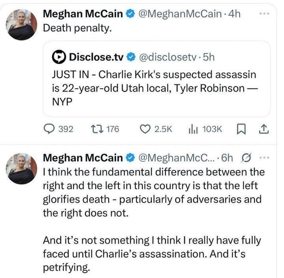Image resolution: width=284 pixels, height=278 pixels.
Task: Click the 4h timestamp on first tweet
Action: coord(234,14)
